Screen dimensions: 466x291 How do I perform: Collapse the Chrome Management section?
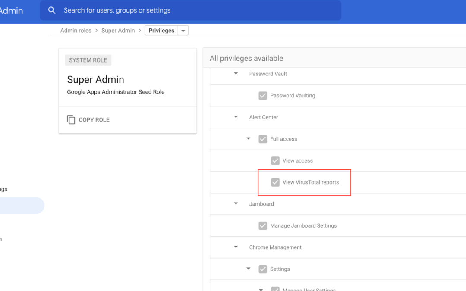pyautogui.click(x=236, y=247)
